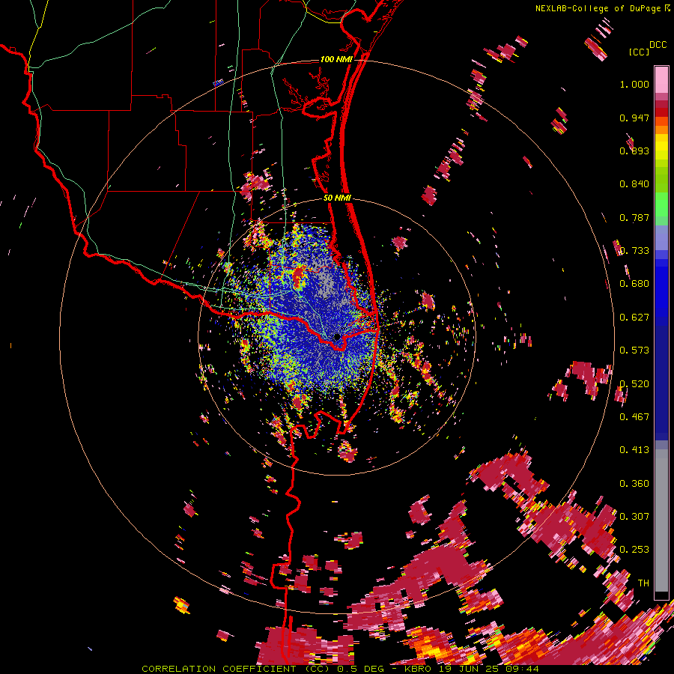Pick the black bottom cell of color bar

pyautogui.click(x=661, y=595)
